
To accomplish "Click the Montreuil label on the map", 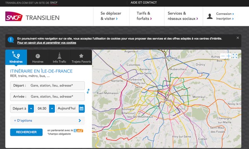I will click(199, 97).
